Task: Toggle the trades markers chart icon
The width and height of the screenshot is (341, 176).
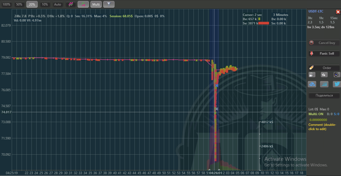Action: (83, 4)
